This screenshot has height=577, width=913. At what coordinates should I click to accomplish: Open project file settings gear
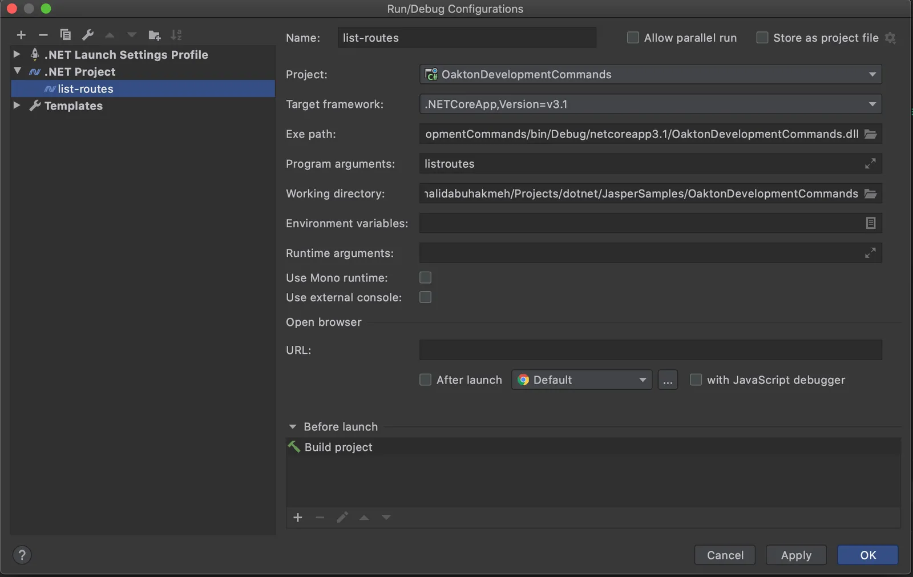(x=890, y=38)
